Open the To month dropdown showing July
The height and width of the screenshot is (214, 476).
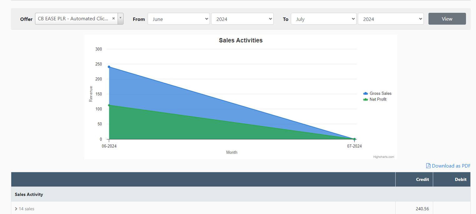pyautogui.click(x=323, y=19)
